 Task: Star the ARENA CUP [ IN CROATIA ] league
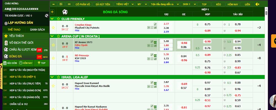(x=59, y=36)
